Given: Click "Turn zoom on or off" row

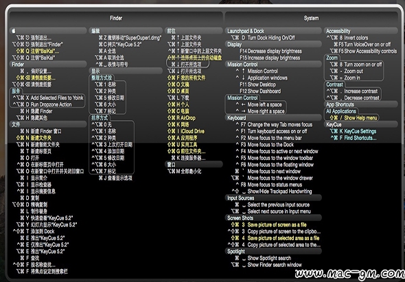Looking at the screenshot, I should (x=356, y=64).
